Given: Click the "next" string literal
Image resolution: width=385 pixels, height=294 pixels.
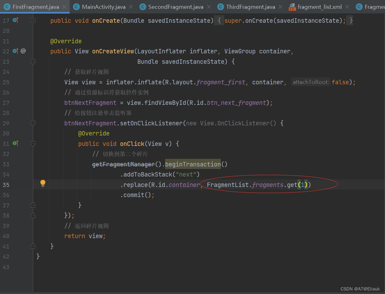Looking at the screenshot, I should click(186, 175).
